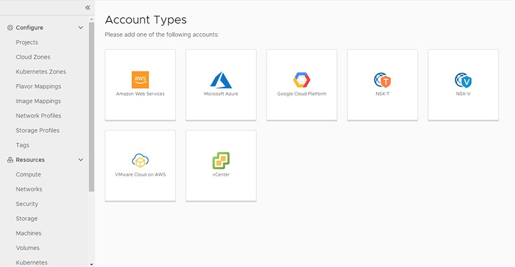
Task: Navigate to Flavor Mappings
Action: 38,86
